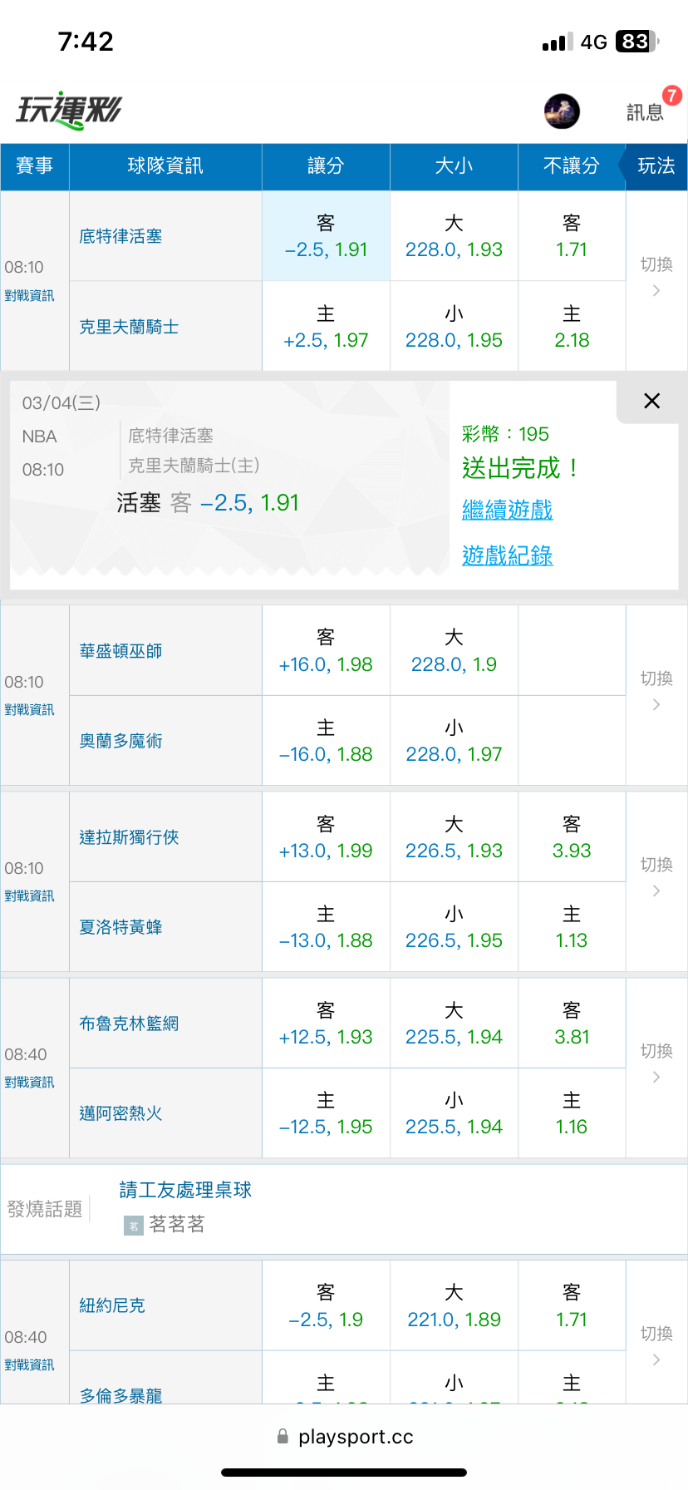Open 對戰資訊 for the Pistons game
Screen dimensions: 688x1490
(x=30, y=296)
